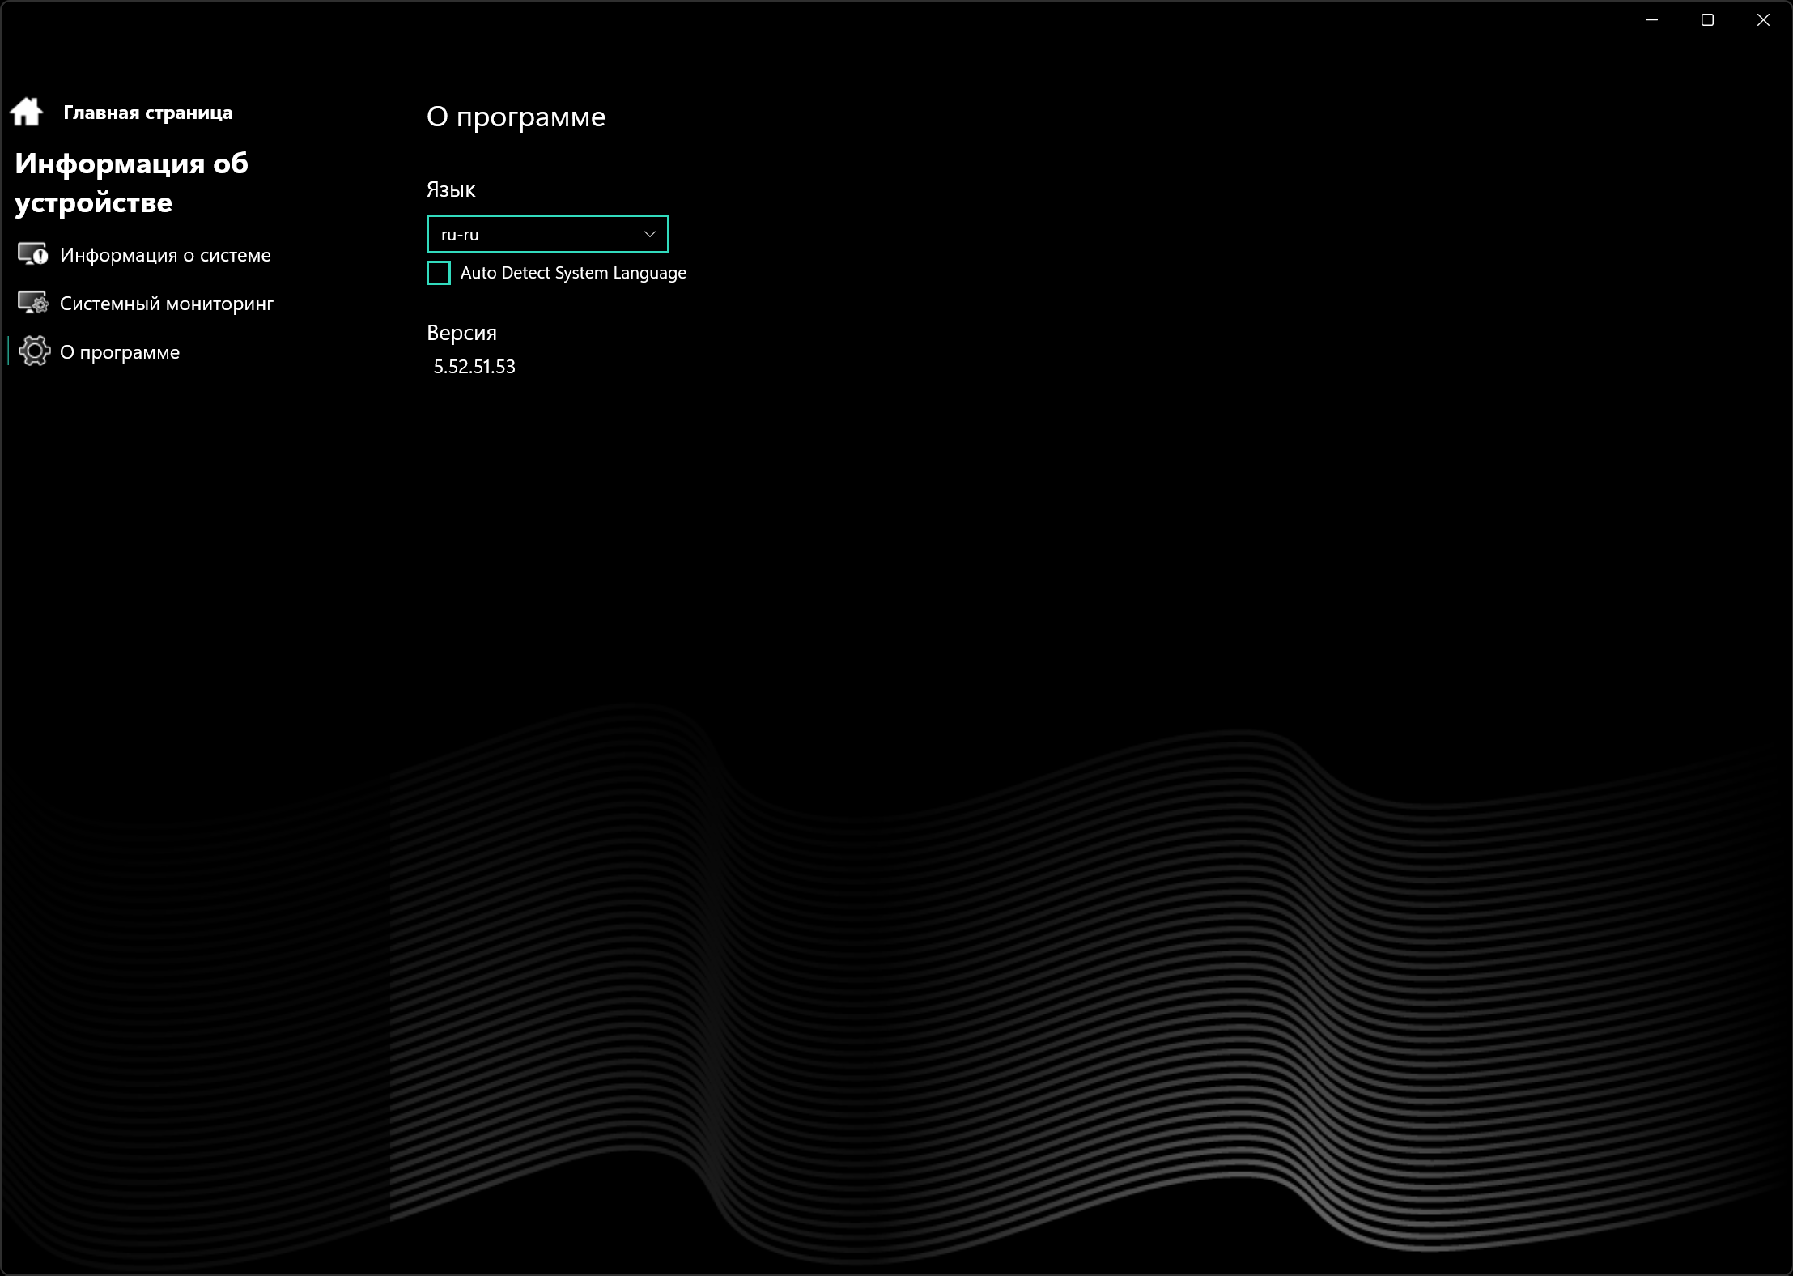Viewport: 1793px width, 1276px height.
Task: Open the ru-ru language combo box
Action: tap(534, 234)
